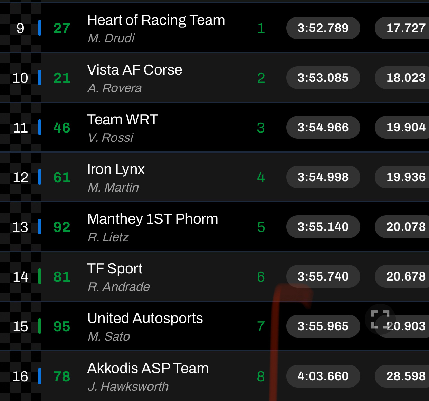Select Manthey 1ST Phorm row
Viewport: 429px width, 401px height.
click(214, 227)
